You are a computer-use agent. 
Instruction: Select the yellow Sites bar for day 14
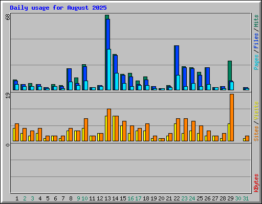[x=114, y=129]
